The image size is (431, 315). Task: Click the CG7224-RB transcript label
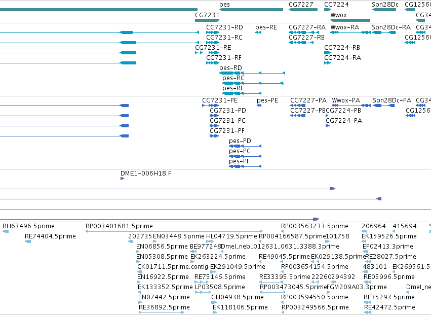342,48
